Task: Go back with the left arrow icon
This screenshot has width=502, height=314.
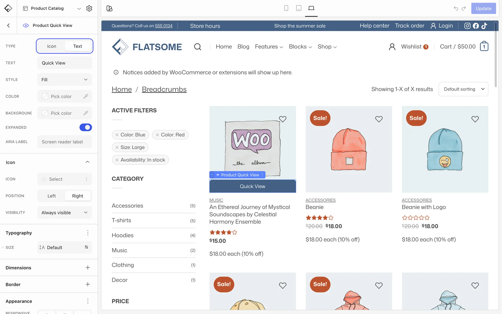Action: (8, 25)
